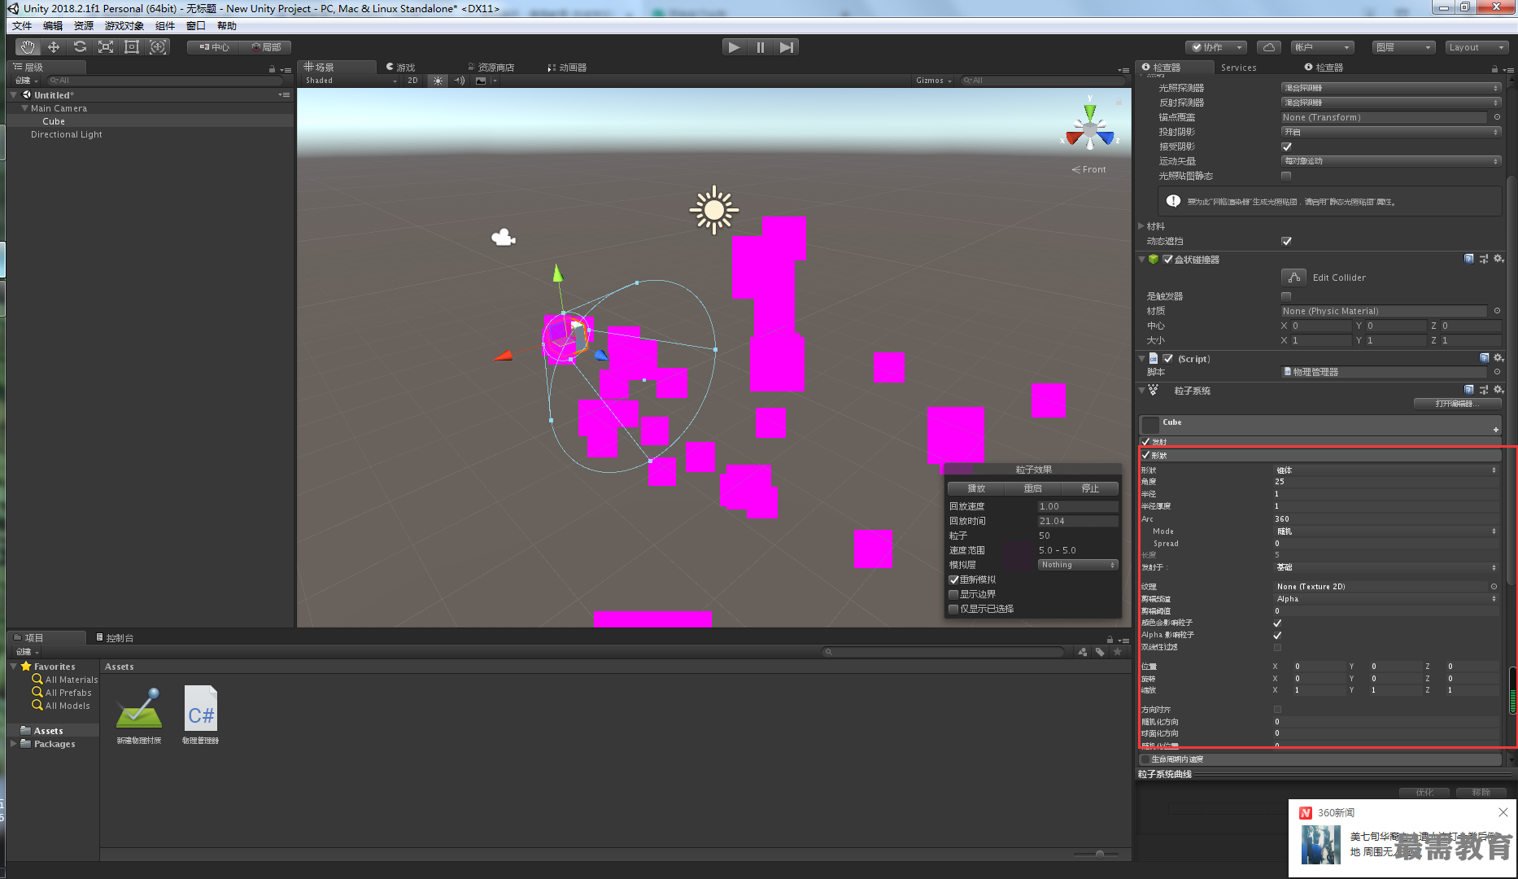Select the Rect transform tool
The width and height of the screenshot is (1518, 879).
[x=132, y=47]
